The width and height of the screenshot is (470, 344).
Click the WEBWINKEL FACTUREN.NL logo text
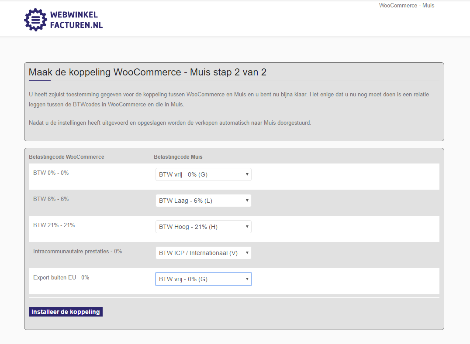[76, 20]
